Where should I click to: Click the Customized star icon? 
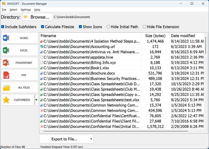coord(6,100)
